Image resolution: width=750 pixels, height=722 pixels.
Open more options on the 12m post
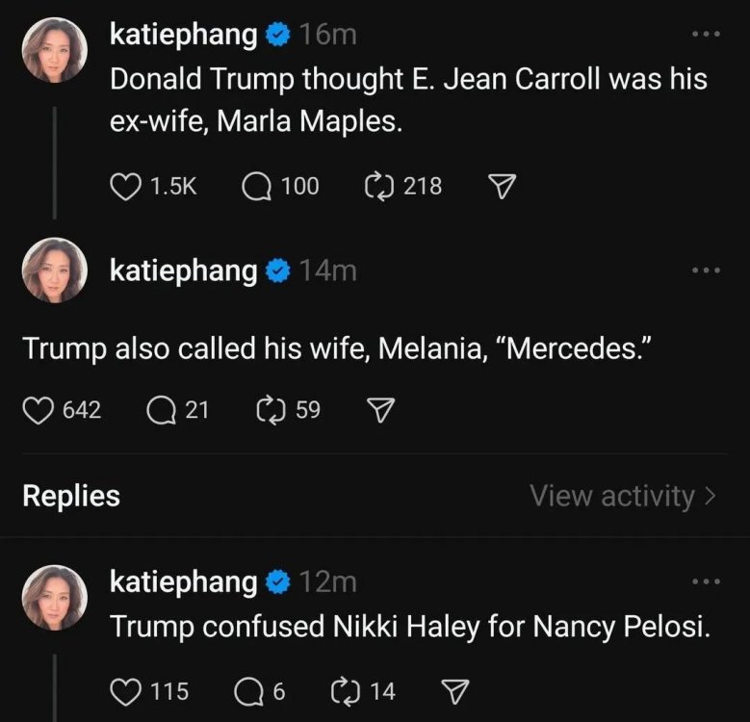(x=706, y=581)
